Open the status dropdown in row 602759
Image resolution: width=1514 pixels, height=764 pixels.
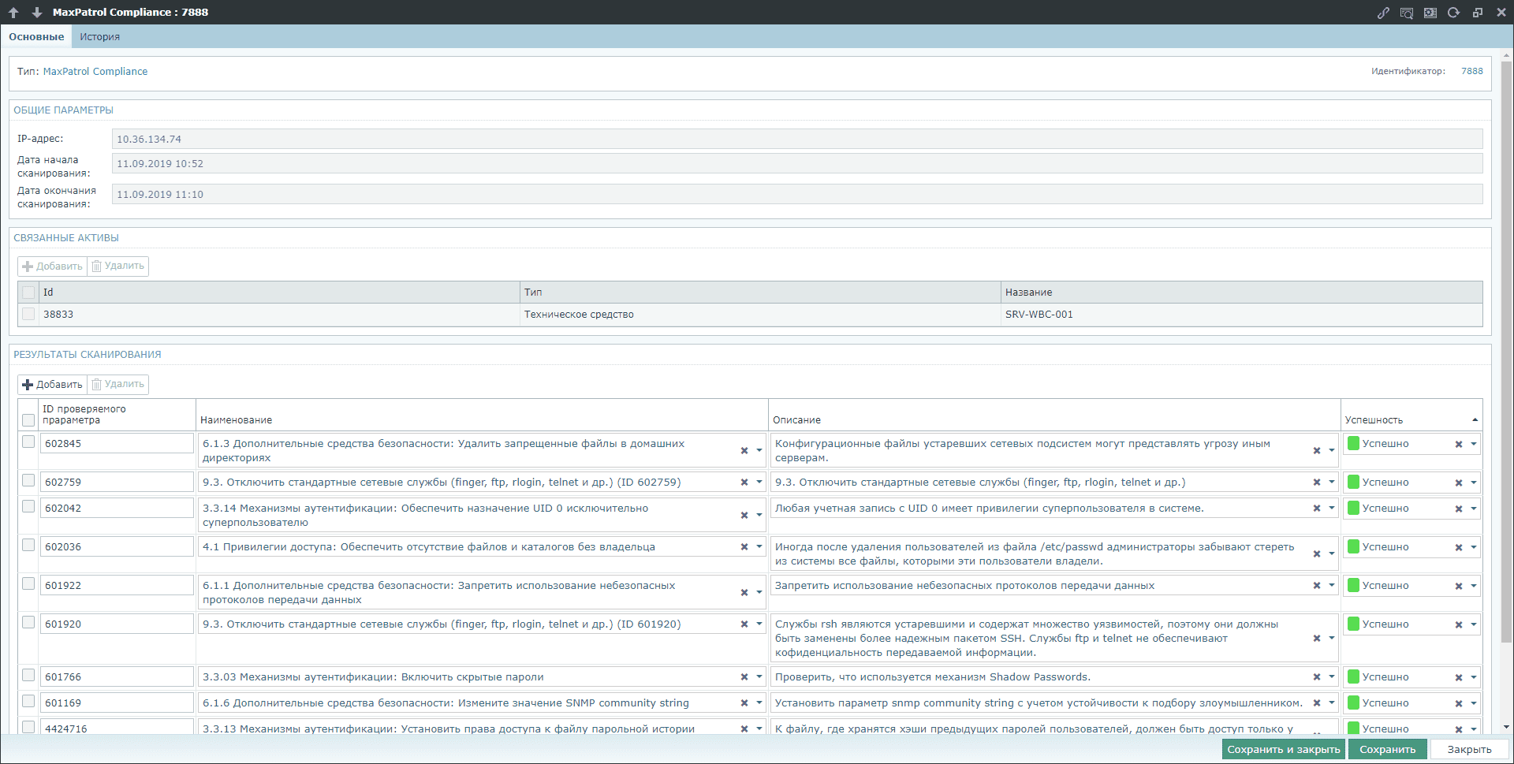(1473, 483)
